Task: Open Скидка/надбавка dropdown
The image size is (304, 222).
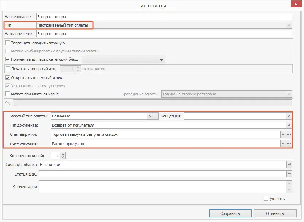Action: [x=289, y=165]
